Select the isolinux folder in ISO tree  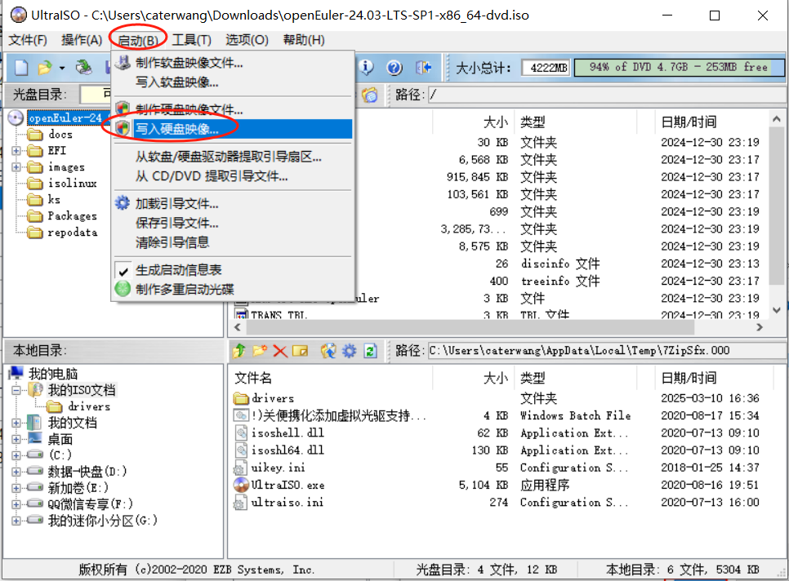click(72, 184)
